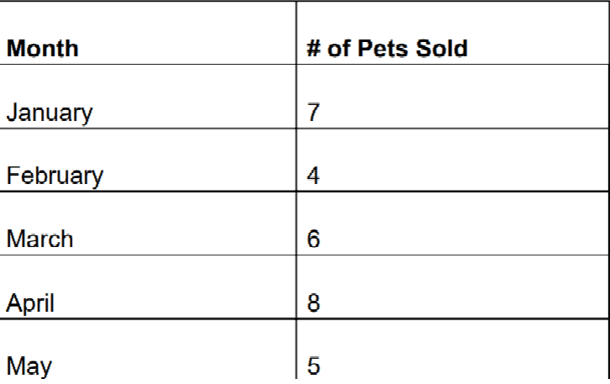Screen dimensions: 610x384
Task: Click the column divider beside Month header
Action: tap(296, 33)
